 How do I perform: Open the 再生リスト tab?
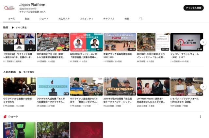point(64,19)
